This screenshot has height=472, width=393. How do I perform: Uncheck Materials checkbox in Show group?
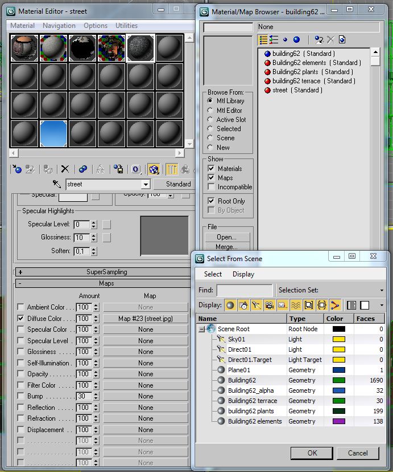point(212,168)
